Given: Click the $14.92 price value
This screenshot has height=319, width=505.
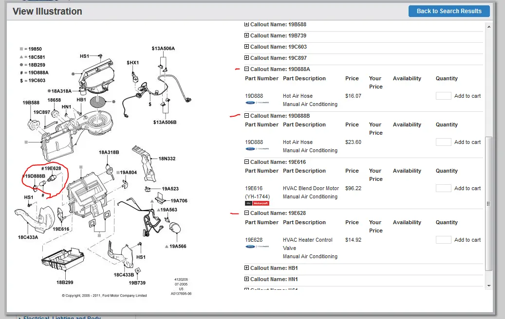Looking at the screenshot, I should (354, 240).
